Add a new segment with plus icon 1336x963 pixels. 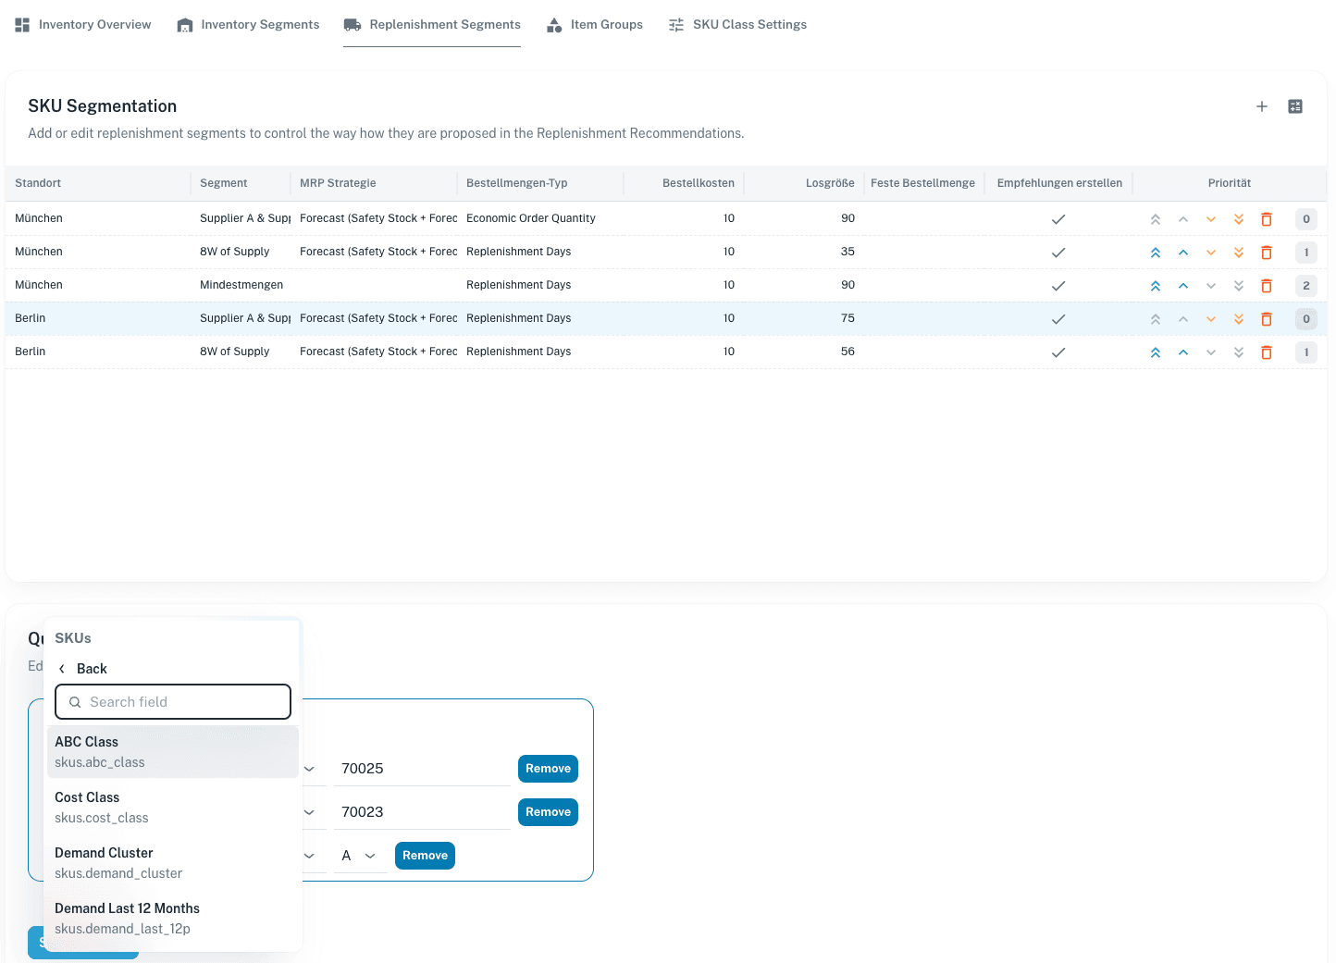(x=1262, y=106)
